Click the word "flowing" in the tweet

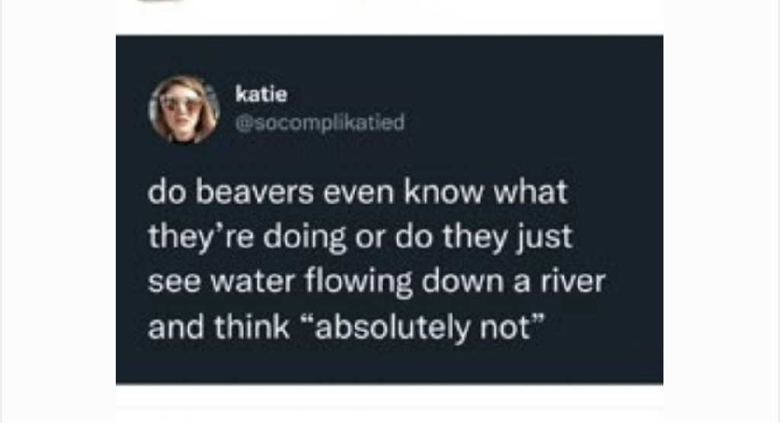[358, 282]
